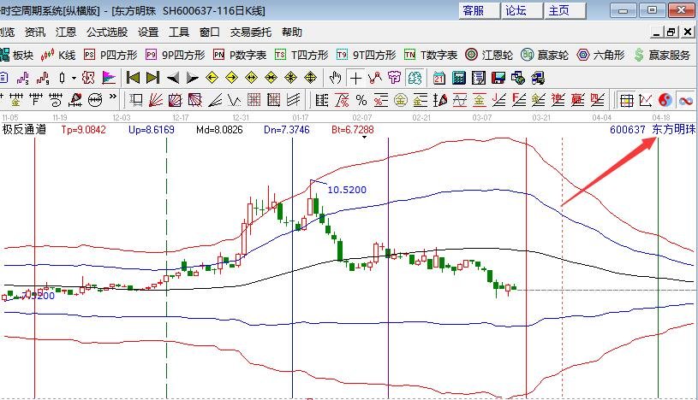
Task: Jump to first bar with skip-to-start icon
Action: point(133,79)
